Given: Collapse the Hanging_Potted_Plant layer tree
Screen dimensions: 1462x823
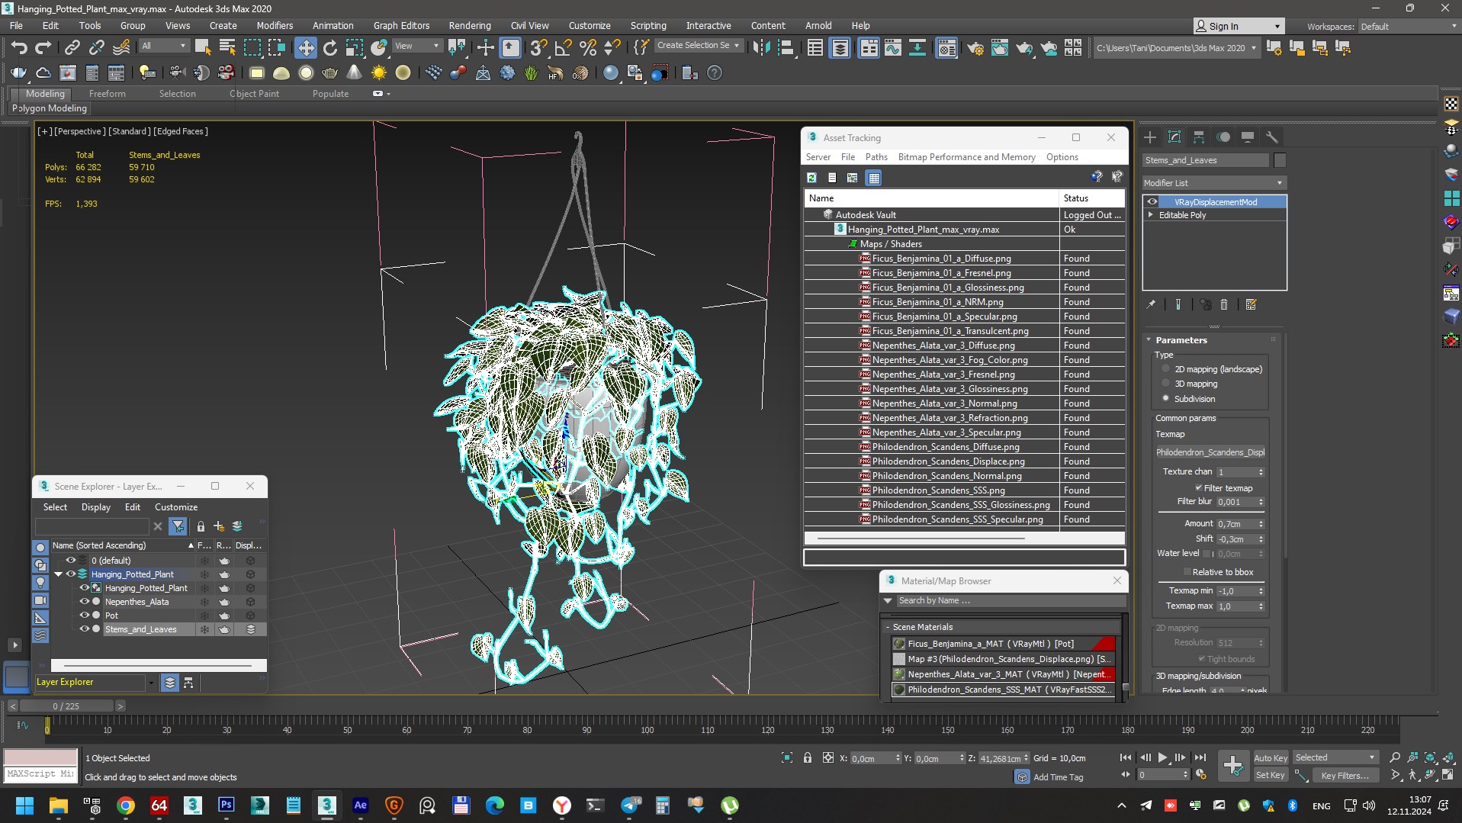Looking at the screenshot, I should point(59,574).
